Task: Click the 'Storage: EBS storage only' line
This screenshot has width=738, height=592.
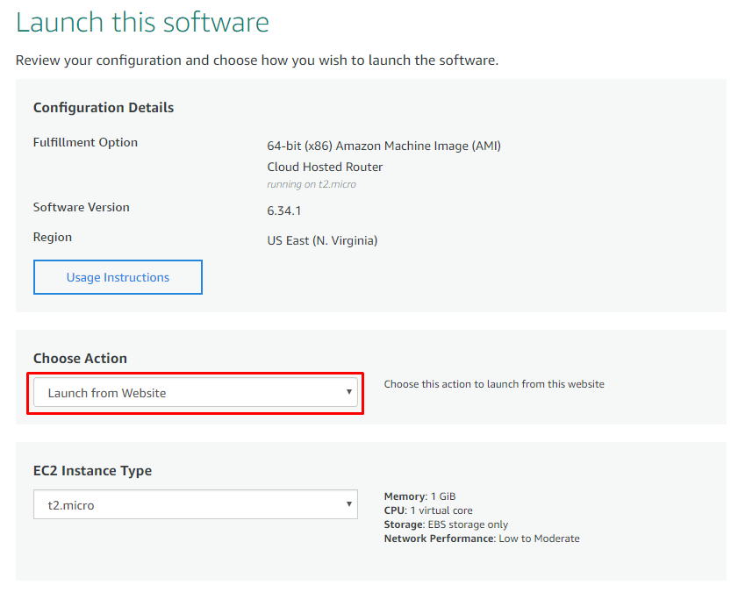Action: (x=446, y=524)
